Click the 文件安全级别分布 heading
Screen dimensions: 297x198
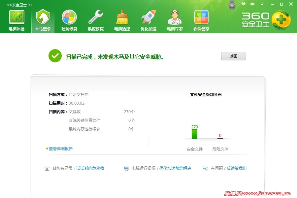click(x=206, y=95)
